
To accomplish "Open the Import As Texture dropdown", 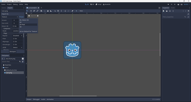I will tap(10, 17).
